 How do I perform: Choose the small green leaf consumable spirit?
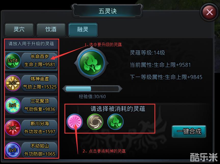[x=115, y=122]
